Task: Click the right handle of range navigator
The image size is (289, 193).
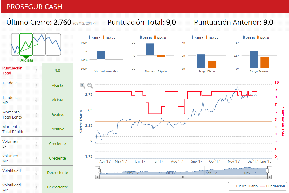Action: click(x=268, y=171)
